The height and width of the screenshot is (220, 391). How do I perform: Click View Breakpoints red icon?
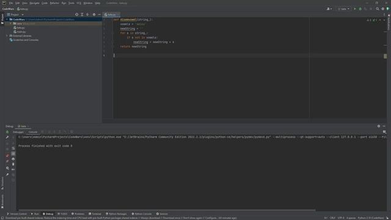pyautogui.click(x=7, y=155)
